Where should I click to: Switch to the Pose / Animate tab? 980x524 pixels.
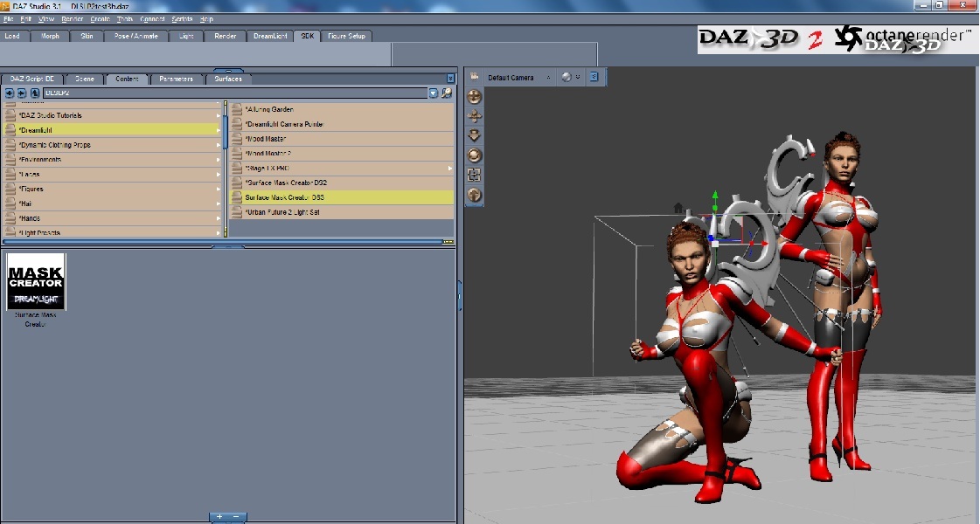[136, 36]
